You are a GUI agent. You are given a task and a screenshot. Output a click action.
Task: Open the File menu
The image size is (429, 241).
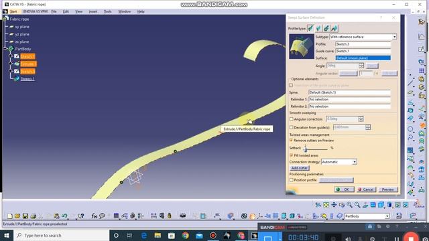(54, 11)
